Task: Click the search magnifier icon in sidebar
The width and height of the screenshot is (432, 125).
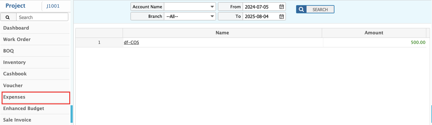Action: point(8,17)
